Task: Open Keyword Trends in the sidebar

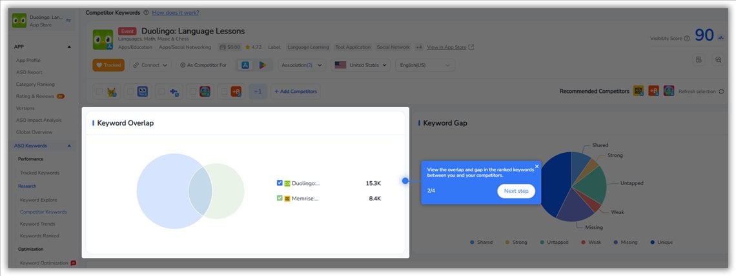Action: coord(37,224)
